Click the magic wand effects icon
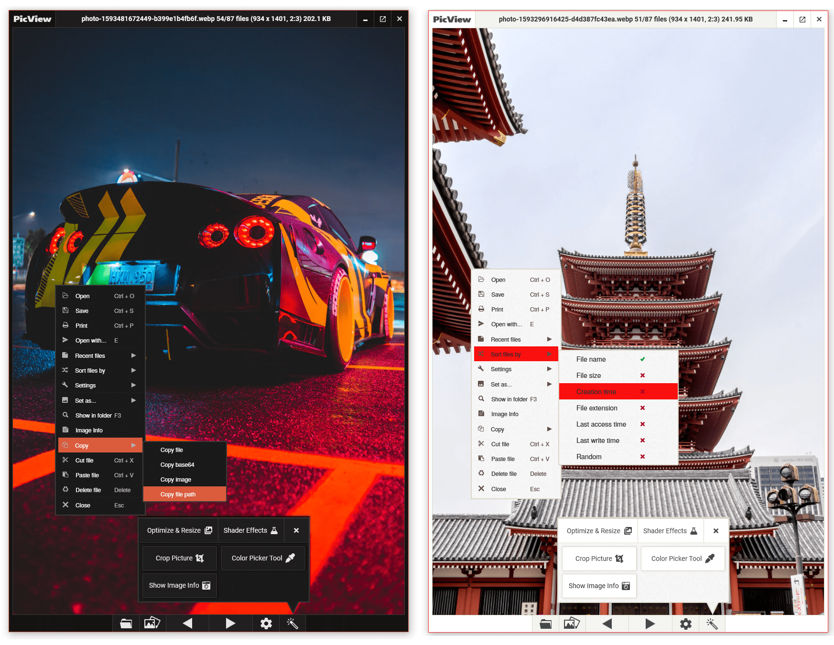Screen dimensions: 834x645 pyautogui.click(x=292, y=623)
